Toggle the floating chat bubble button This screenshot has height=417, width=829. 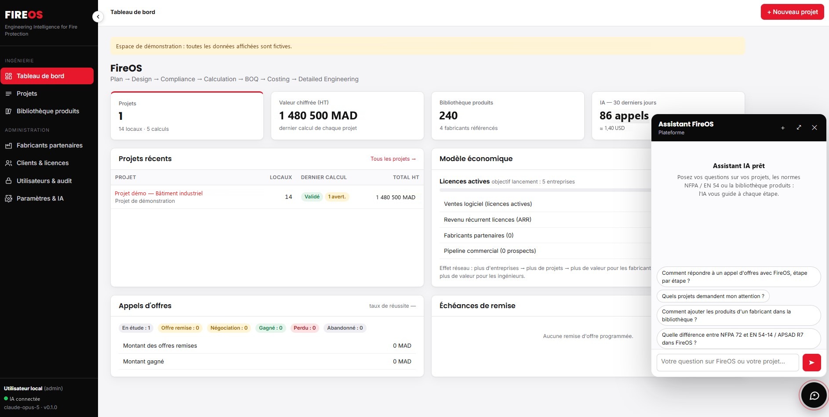click(814, 395)
